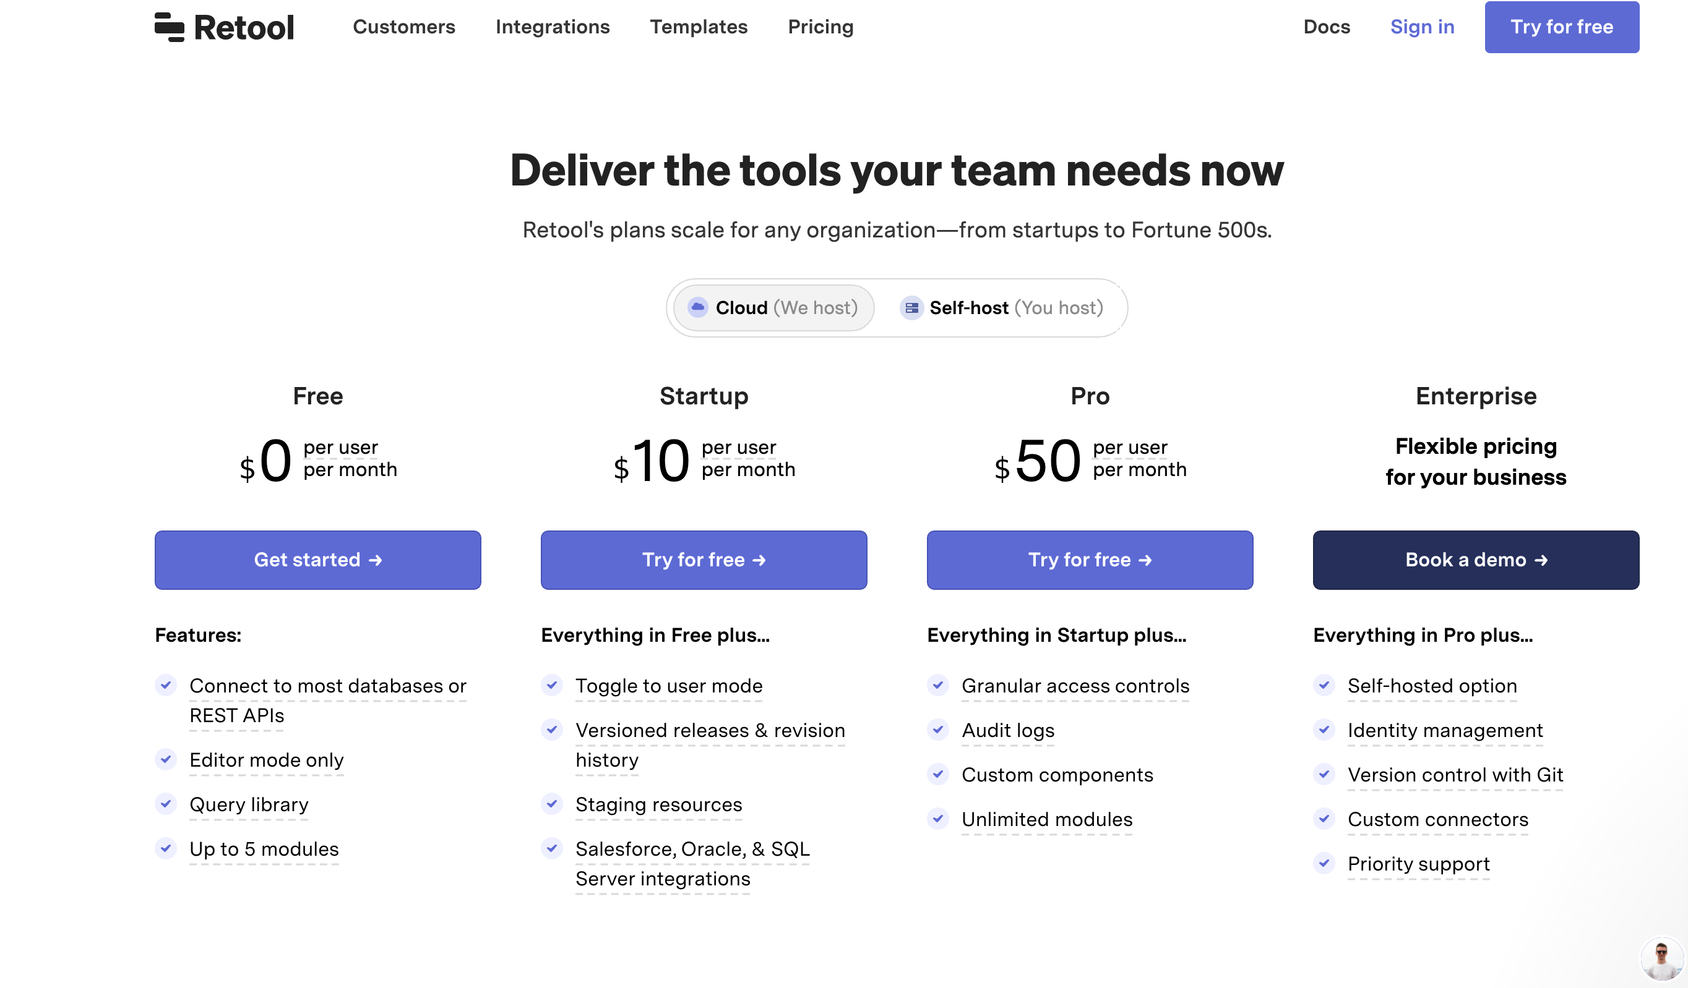Click the checkmark beside Query library

(165, 803)
